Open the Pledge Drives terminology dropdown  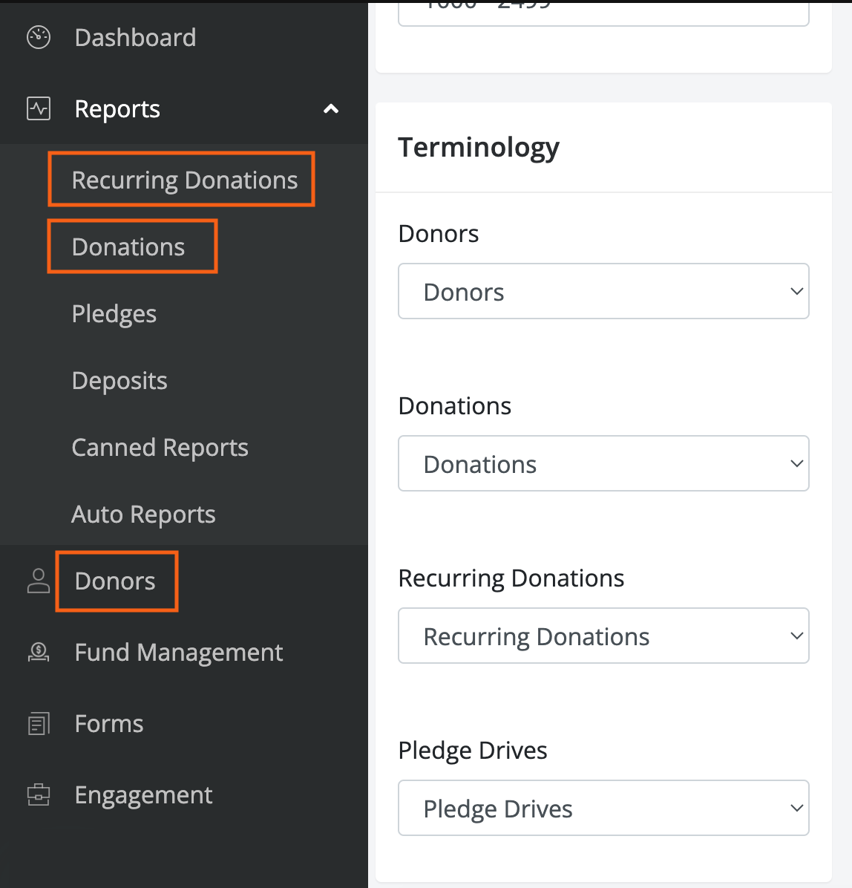click(603, 809)
